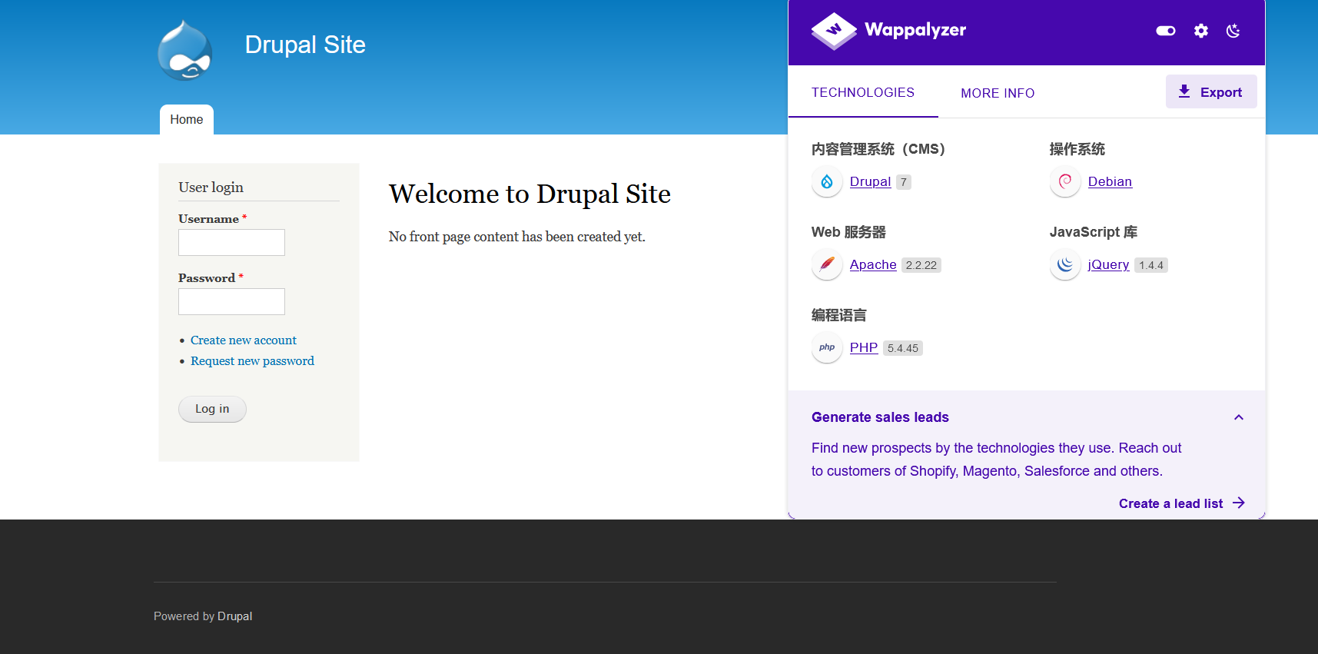This screenshot has width=1318, height=654.
Task: Click the PHP technology icon
Action: click(x=827, y=348)
